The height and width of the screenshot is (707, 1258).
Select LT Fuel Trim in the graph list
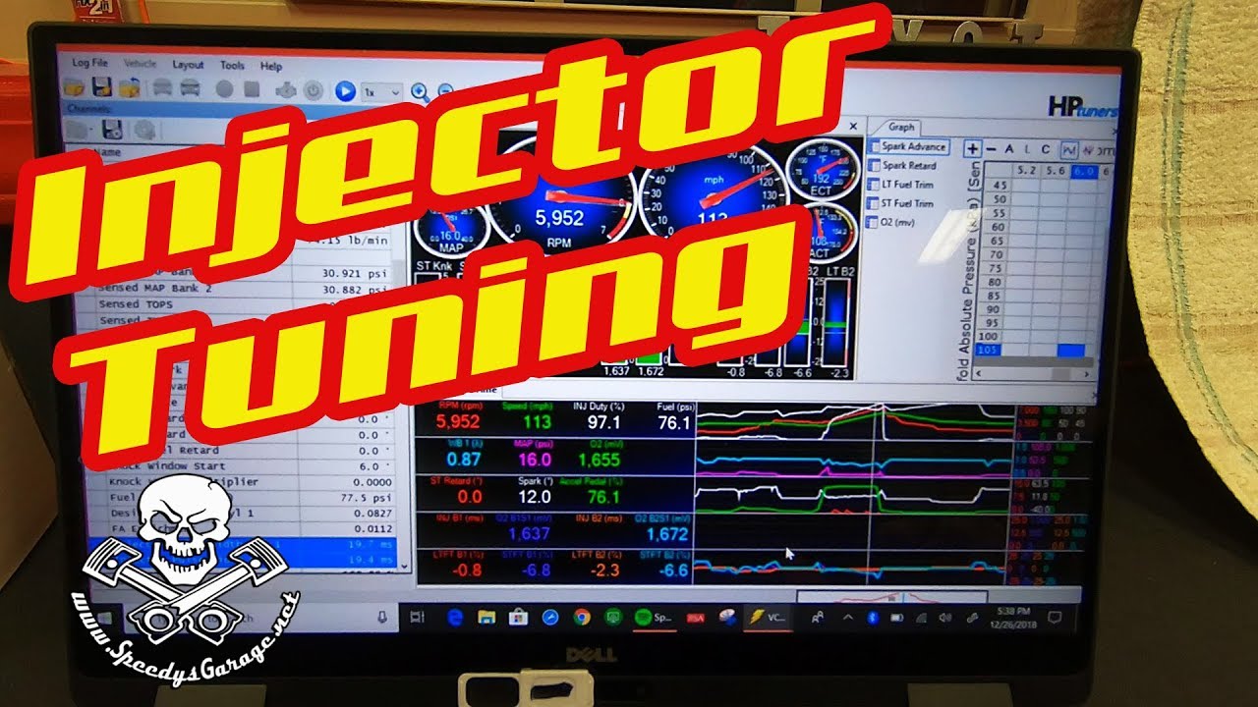click(x=901, y=185)
